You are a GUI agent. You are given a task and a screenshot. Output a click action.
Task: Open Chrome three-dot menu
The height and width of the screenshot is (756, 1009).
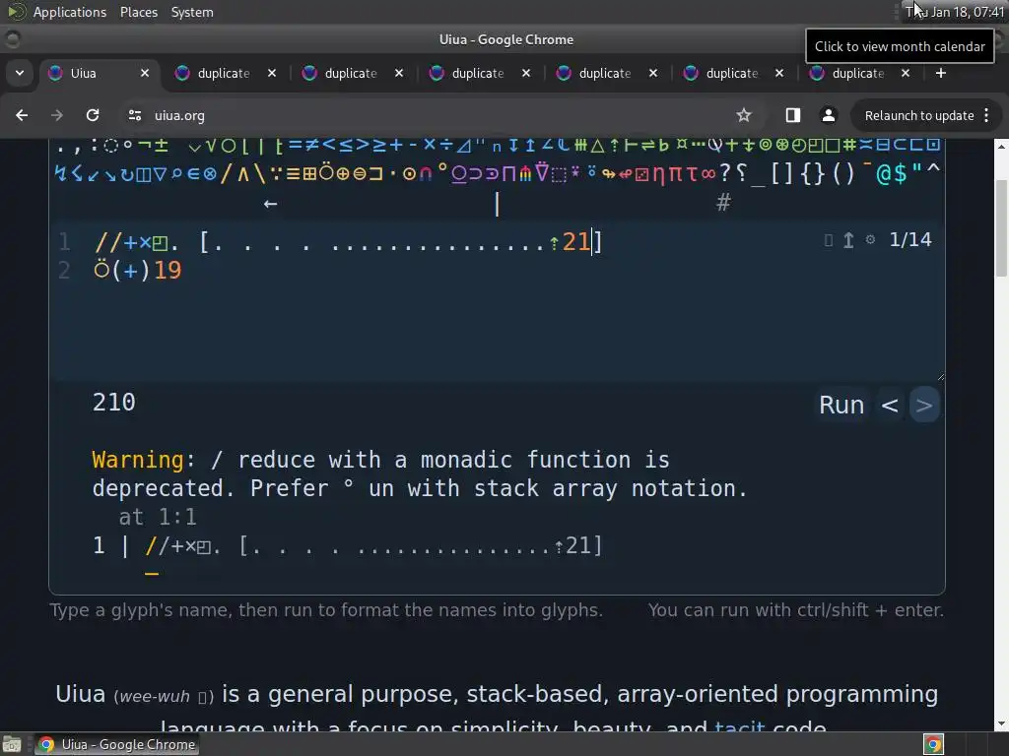click(x=986, y=115)
